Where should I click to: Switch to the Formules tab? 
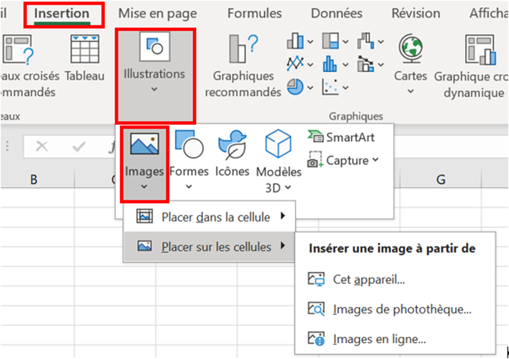coord(255,13)
